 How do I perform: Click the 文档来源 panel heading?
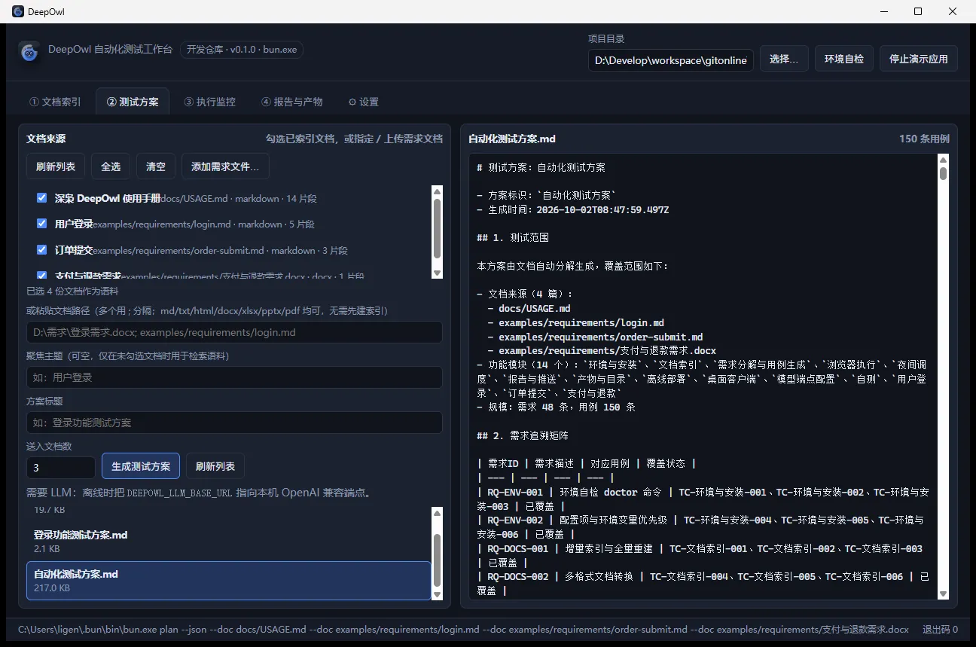pos(46,139)
